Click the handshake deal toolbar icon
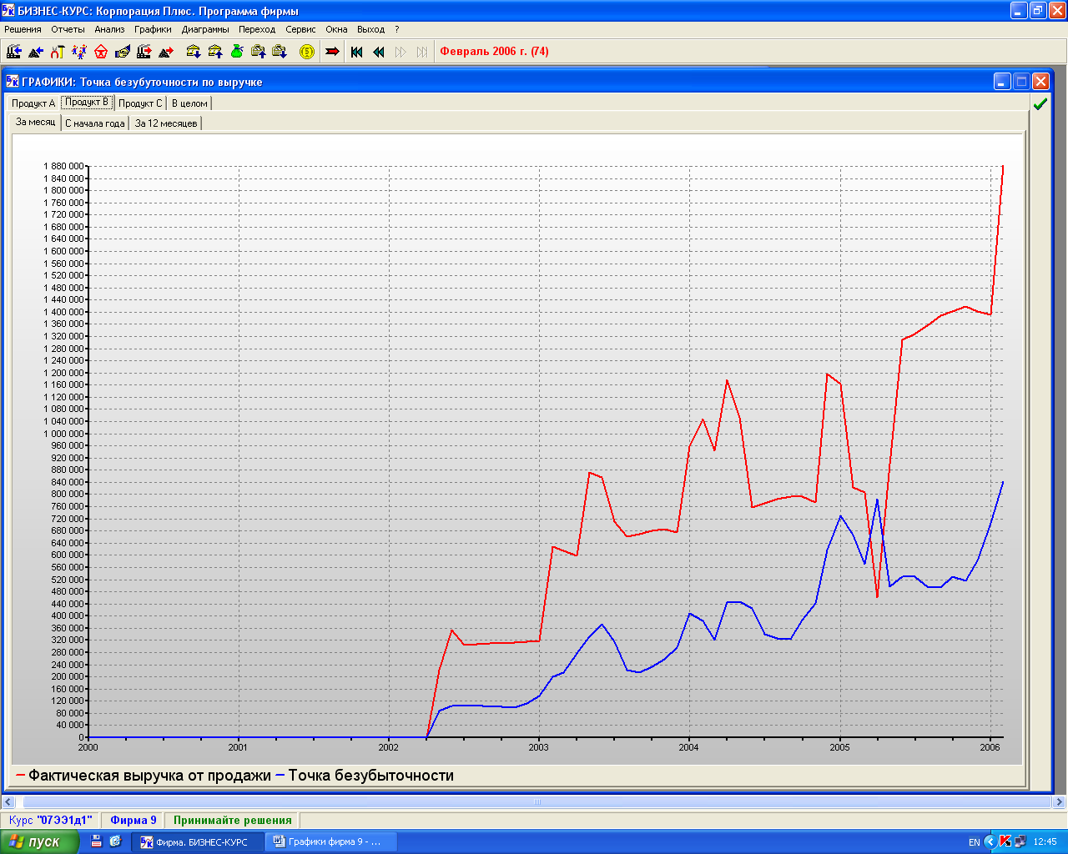The image size is (1068, 854). click(123, 52)
